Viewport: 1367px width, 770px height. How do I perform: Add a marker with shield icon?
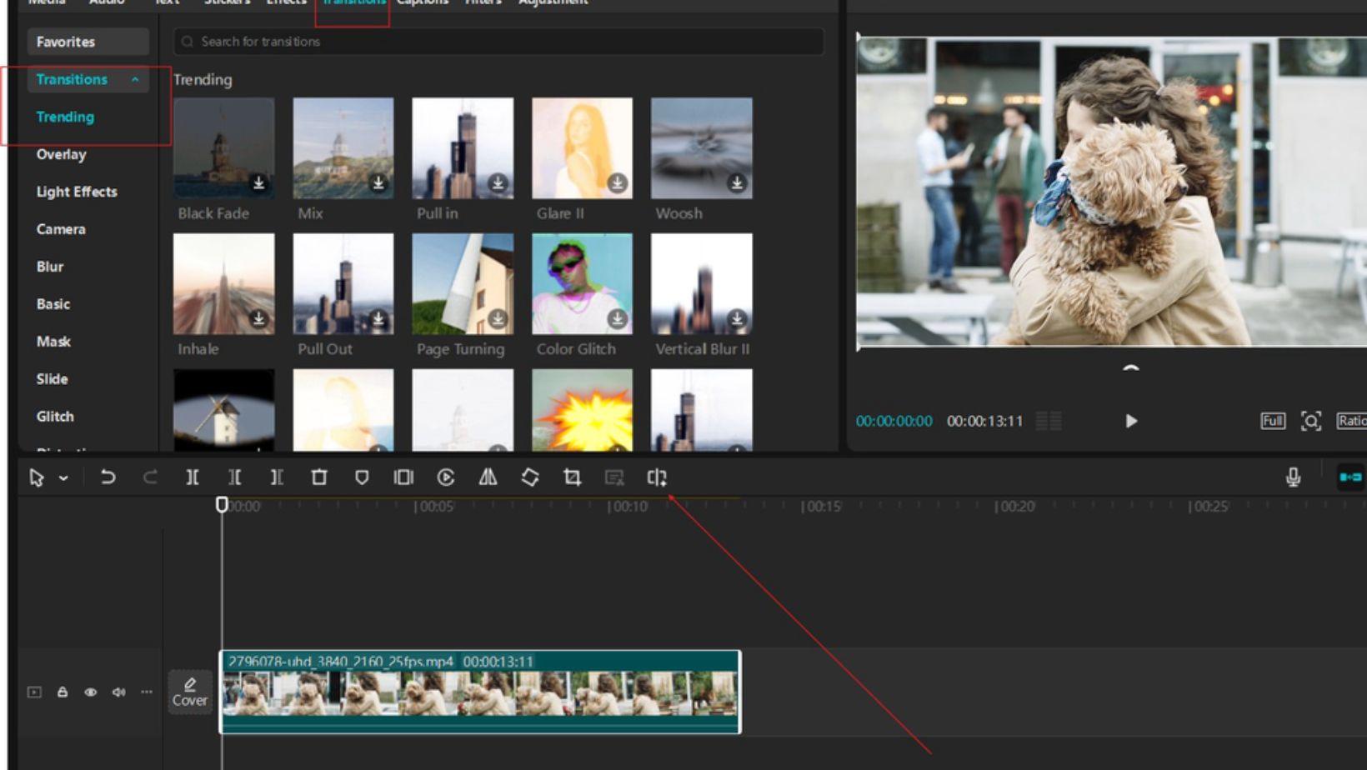pyautogui.click(x=362, y=477)
